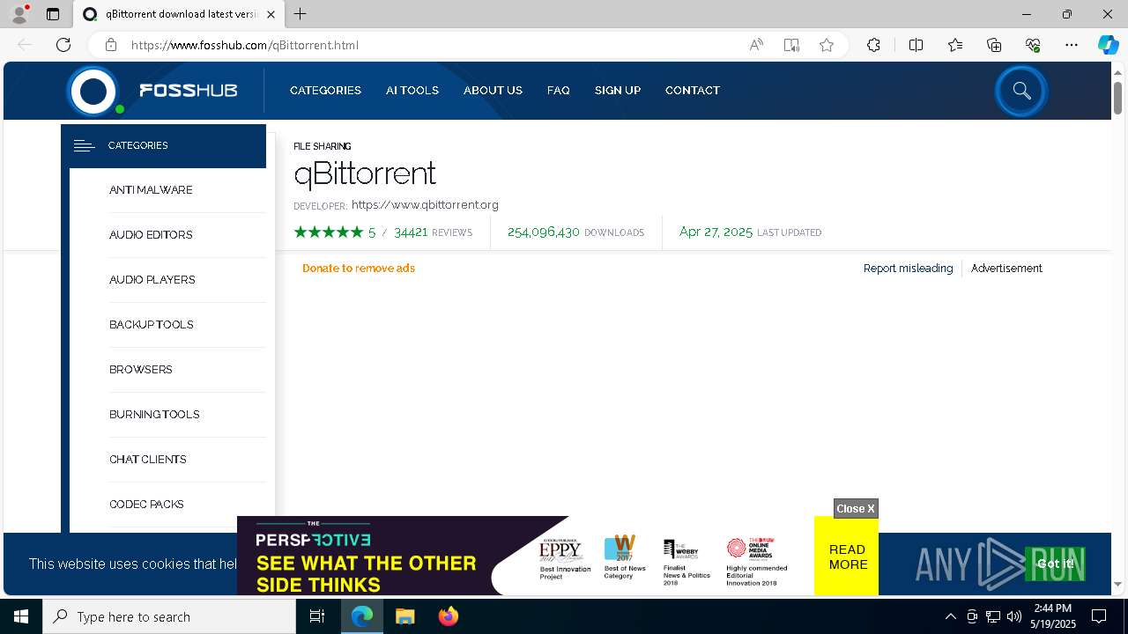Open Edge Extensions puzzle icon
The image size is (1128, 634).
[x=873, y=45]
